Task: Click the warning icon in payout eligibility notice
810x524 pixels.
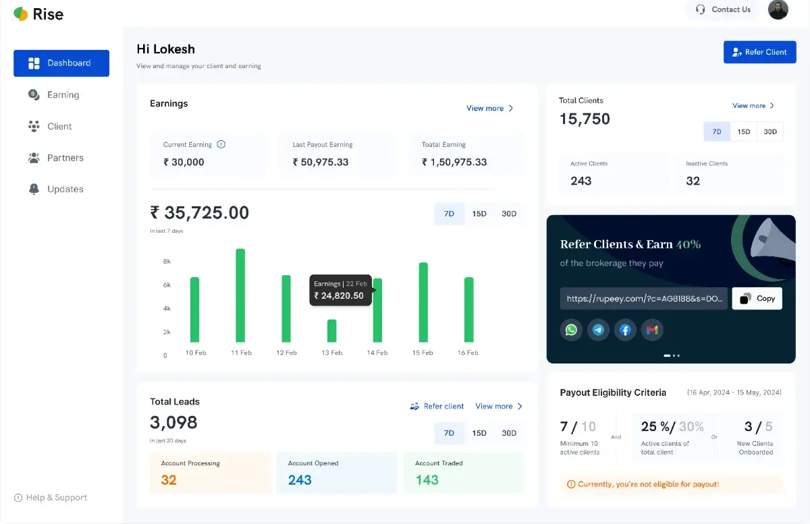Action: [x=571, y=484]
